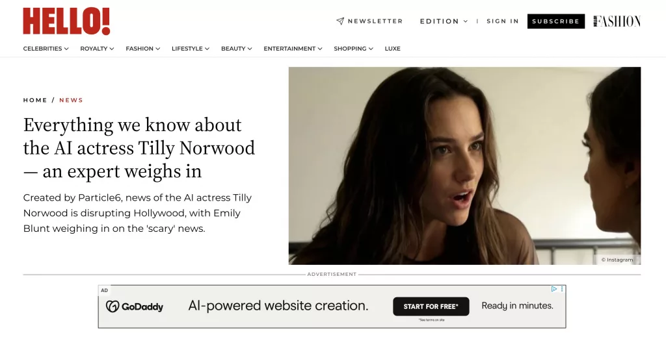Expand the Beauty menu
666x346 pixels.
(236, 49)
